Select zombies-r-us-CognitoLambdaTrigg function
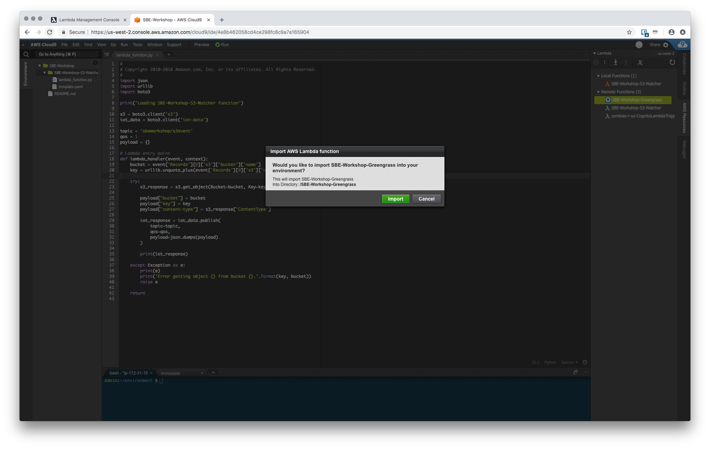Screen dimensions: 710x449 640,116
